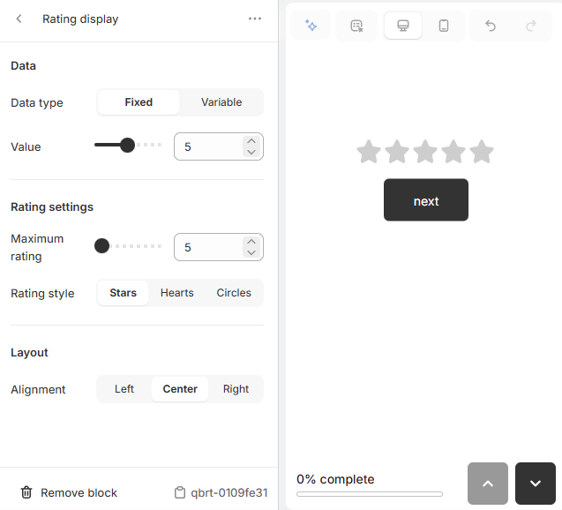Click the AI sparkle icon in toolbar
This screenshot has width=562, height=510.
(311, 26)
